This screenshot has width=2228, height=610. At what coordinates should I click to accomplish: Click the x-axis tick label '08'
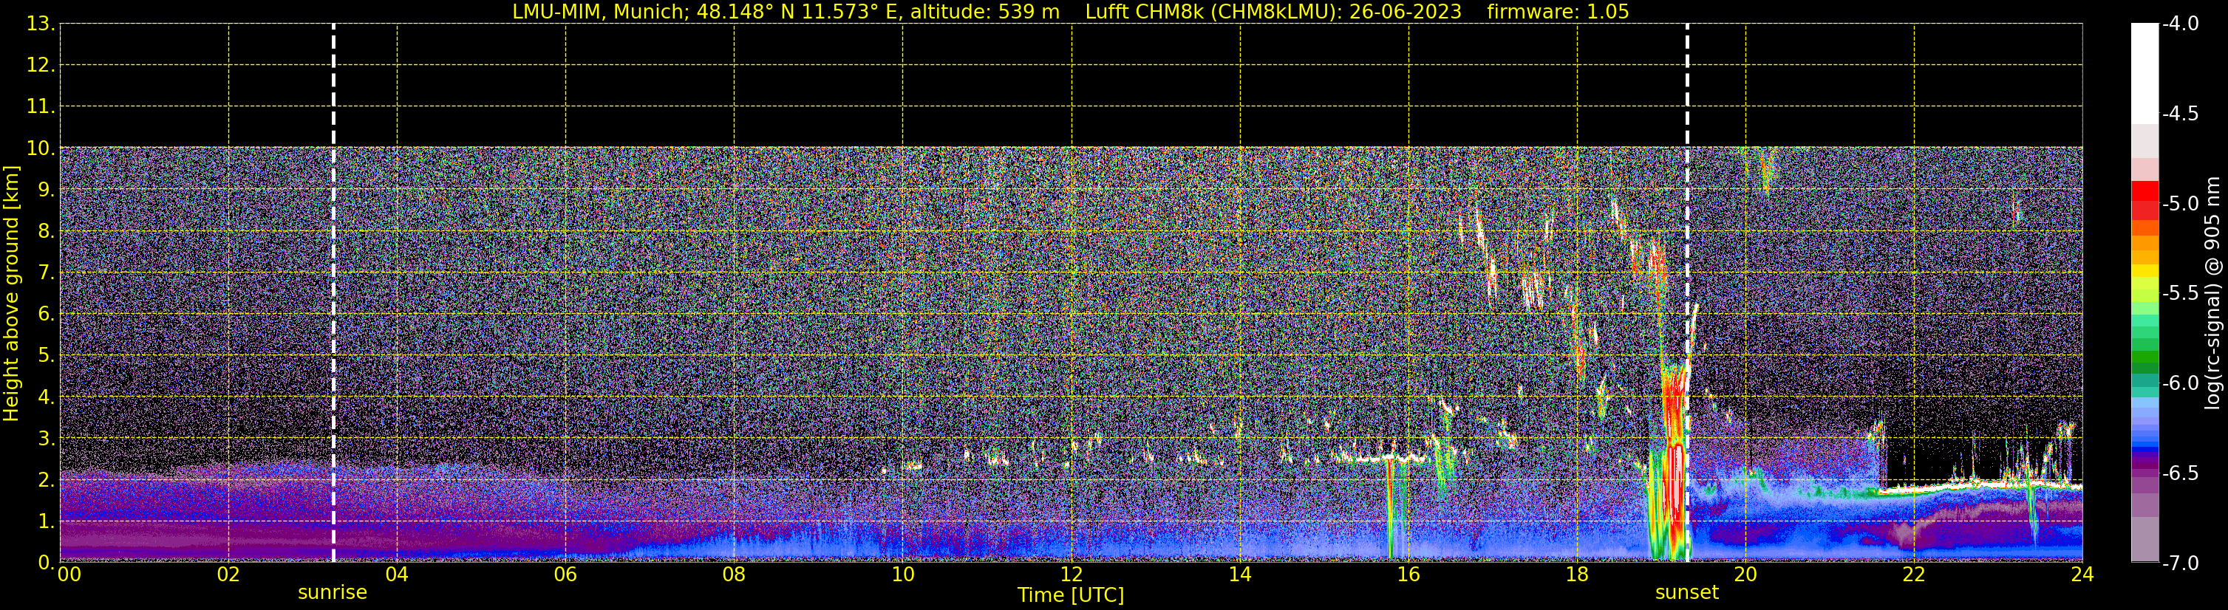(735, 575)
